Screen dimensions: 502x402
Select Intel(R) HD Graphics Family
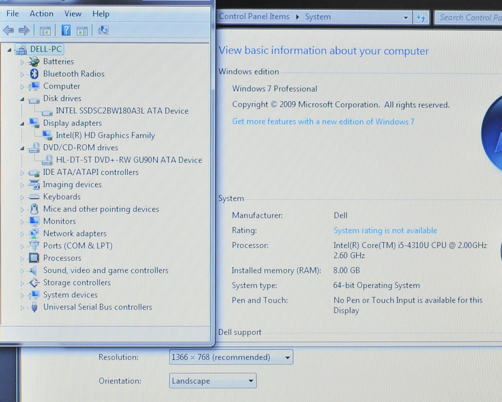tap(105, 135)
